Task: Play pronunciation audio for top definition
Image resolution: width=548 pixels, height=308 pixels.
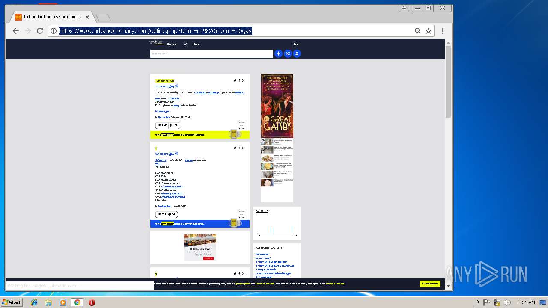Action: 176,86
